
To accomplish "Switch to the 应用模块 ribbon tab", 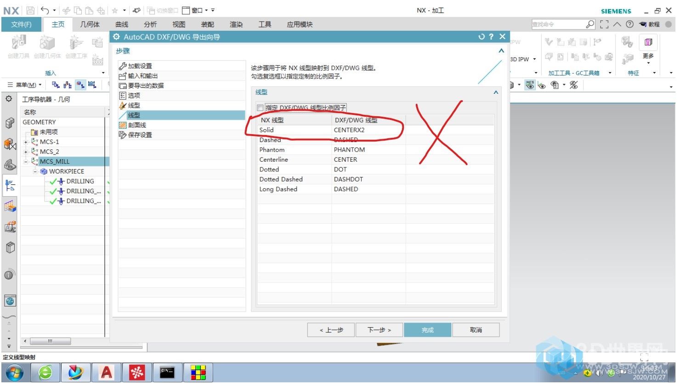I will click(x=300, y=24).
